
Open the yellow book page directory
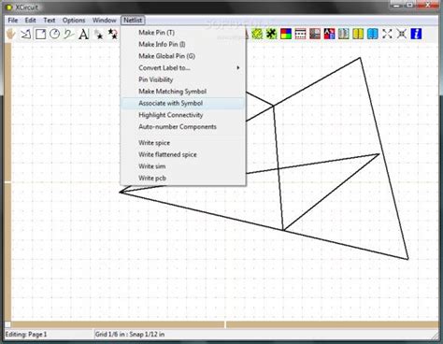pos(358,34)
